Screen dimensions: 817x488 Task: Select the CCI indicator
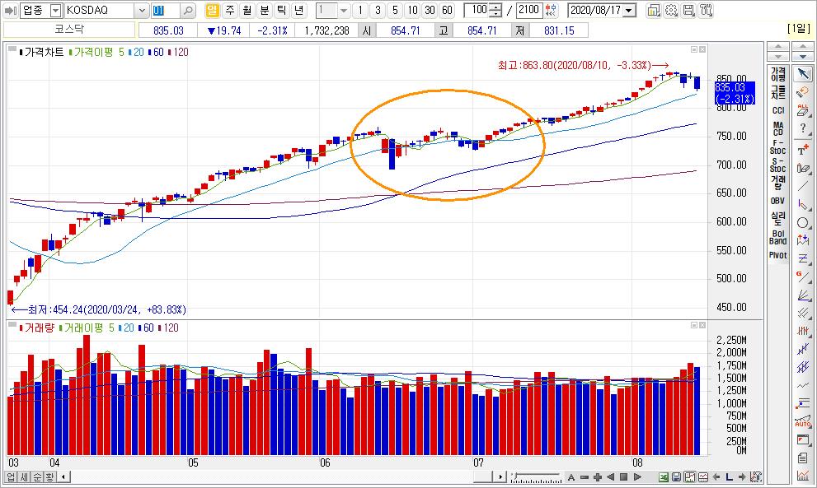coord(778,110)
